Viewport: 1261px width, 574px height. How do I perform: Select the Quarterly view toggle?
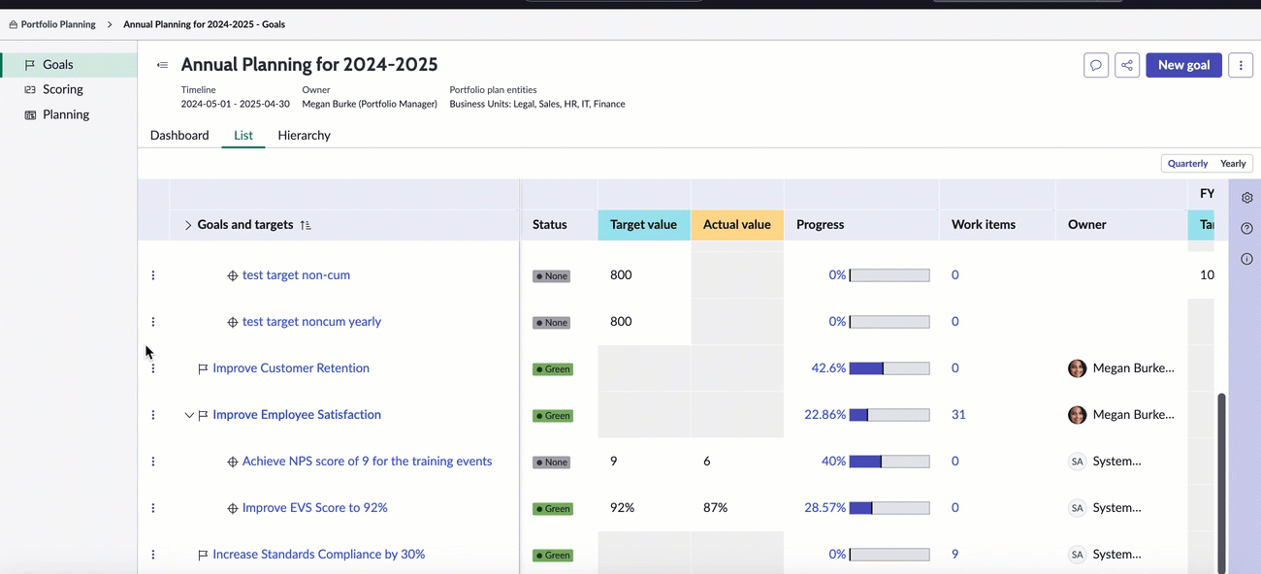pyautogui.click(x=1188, y=164)
